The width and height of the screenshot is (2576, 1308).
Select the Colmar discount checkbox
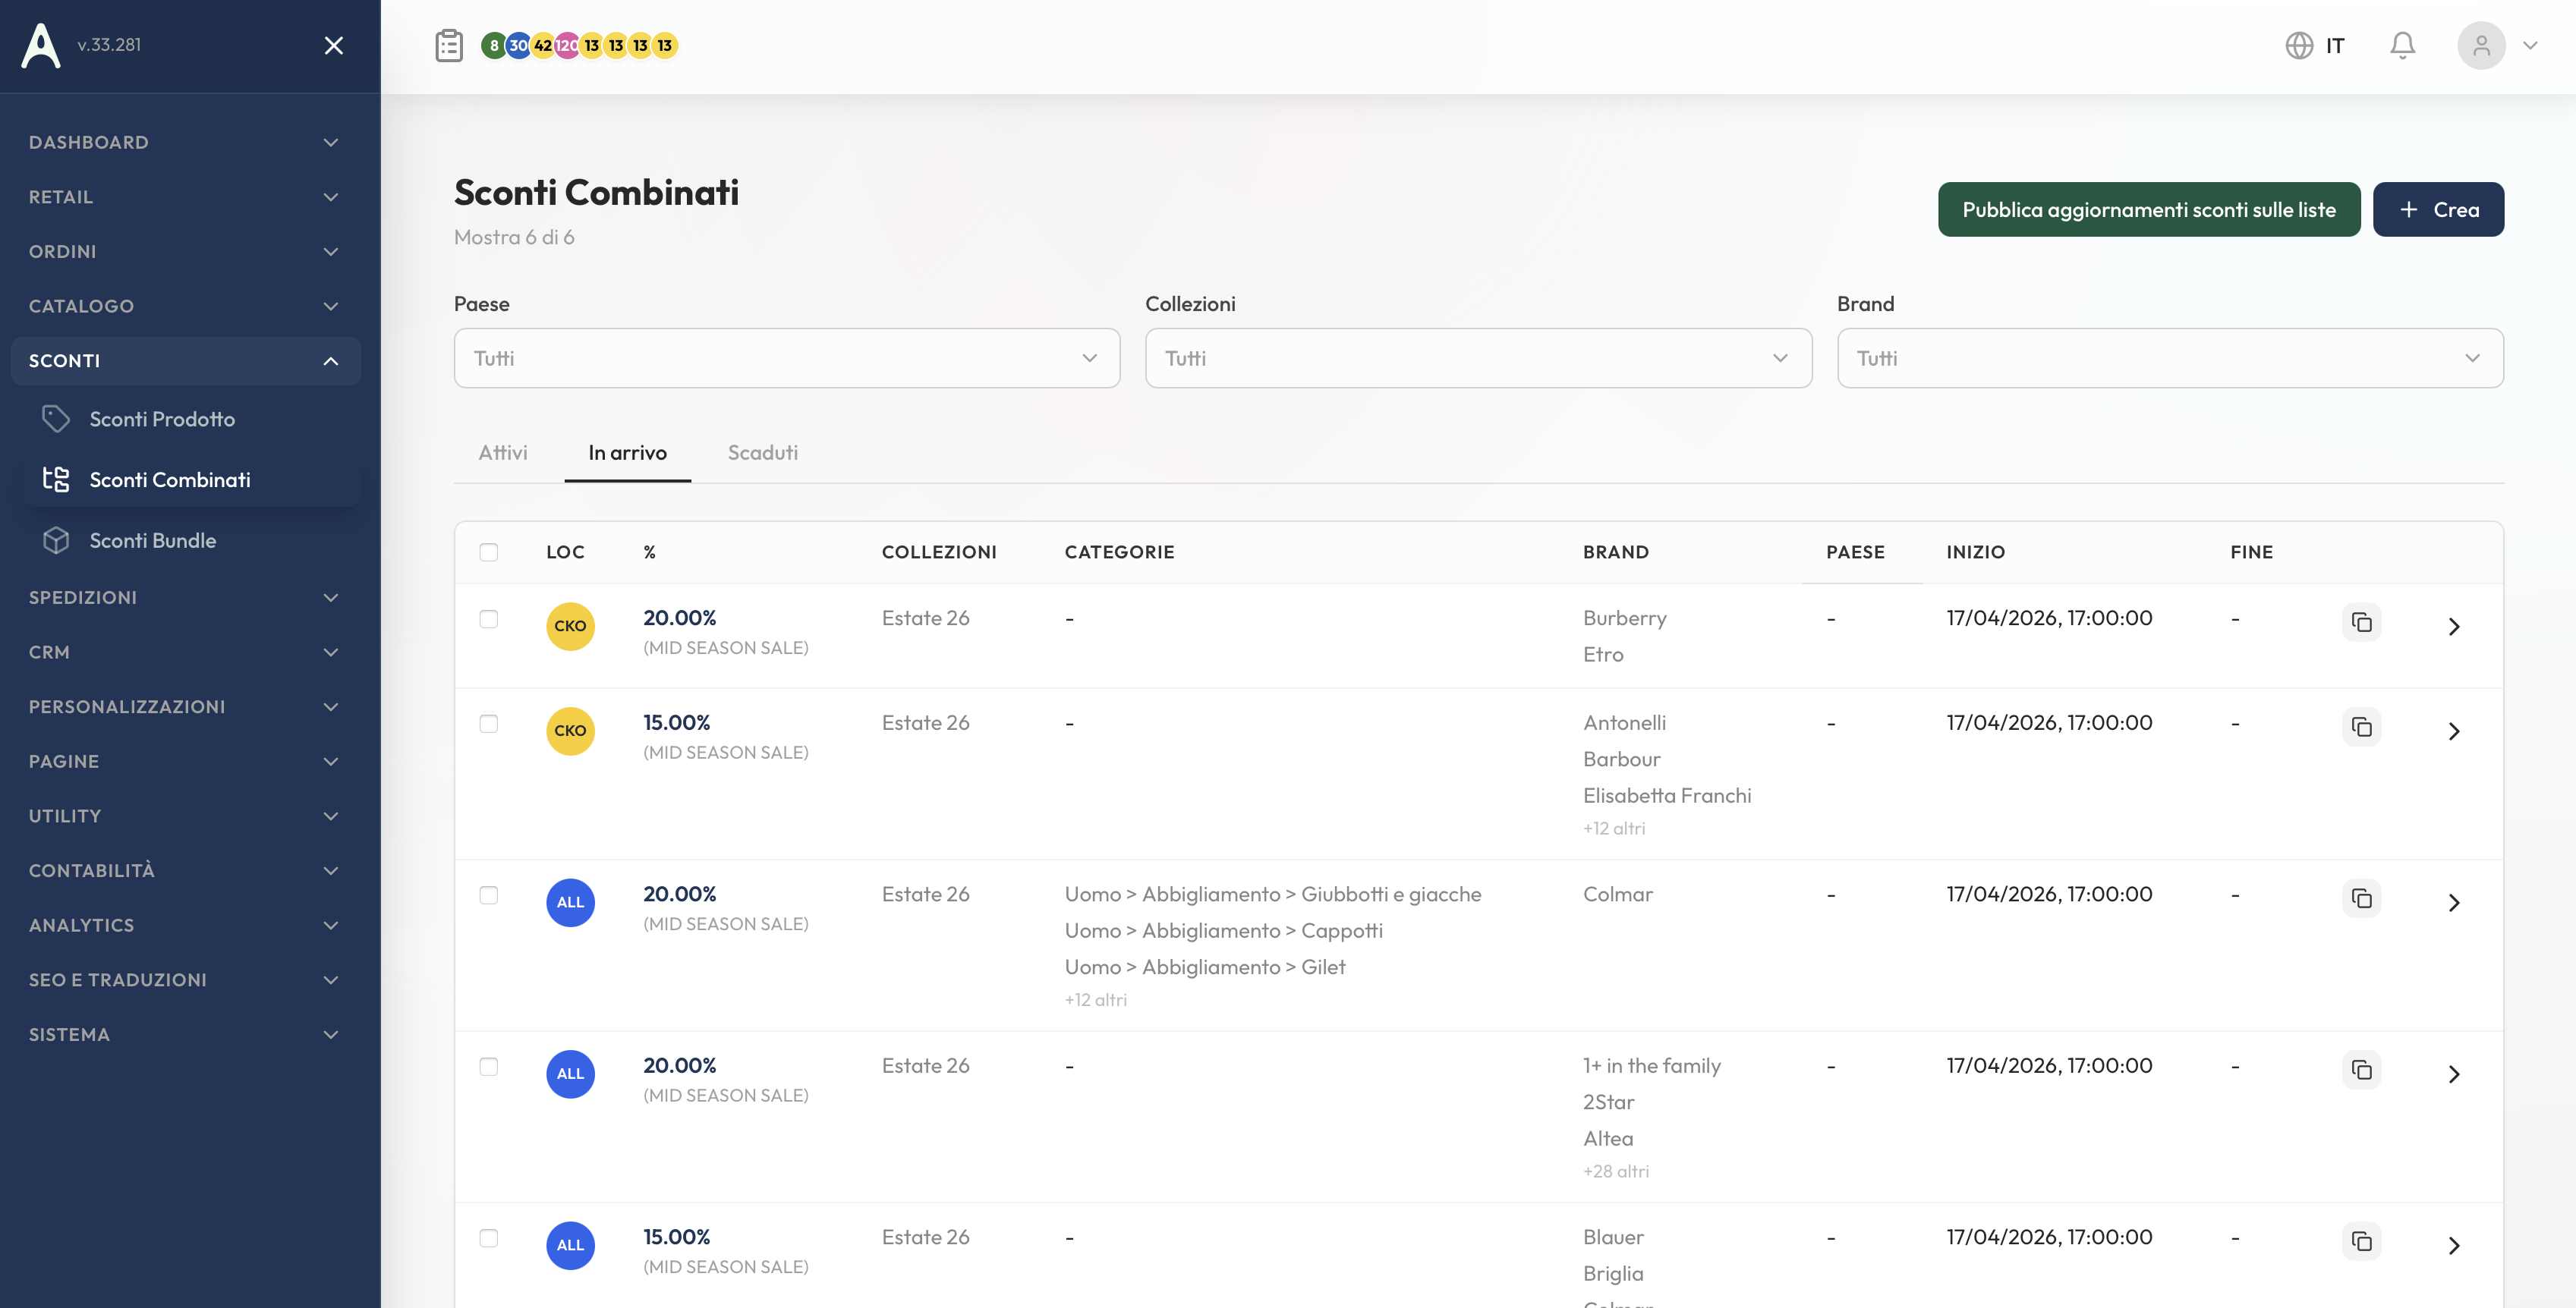(x=489, y=895)
